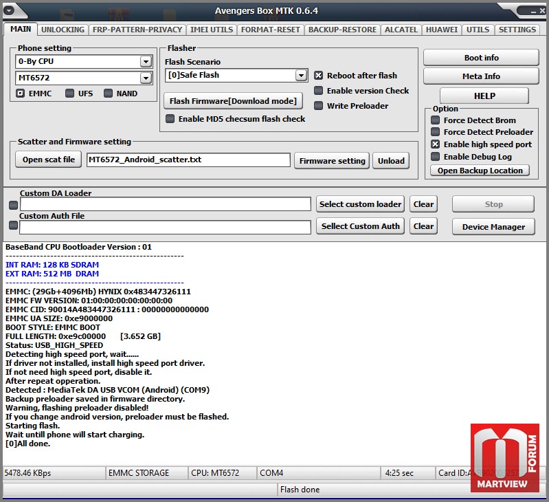Click Open Backup Location button

click(480, 171)
